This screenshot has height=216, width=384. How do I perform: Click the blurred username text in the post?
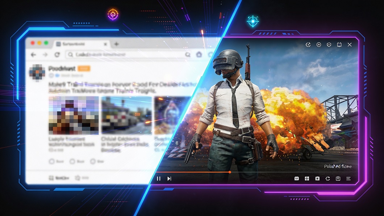pyautogui.click(x=62, y=68)
